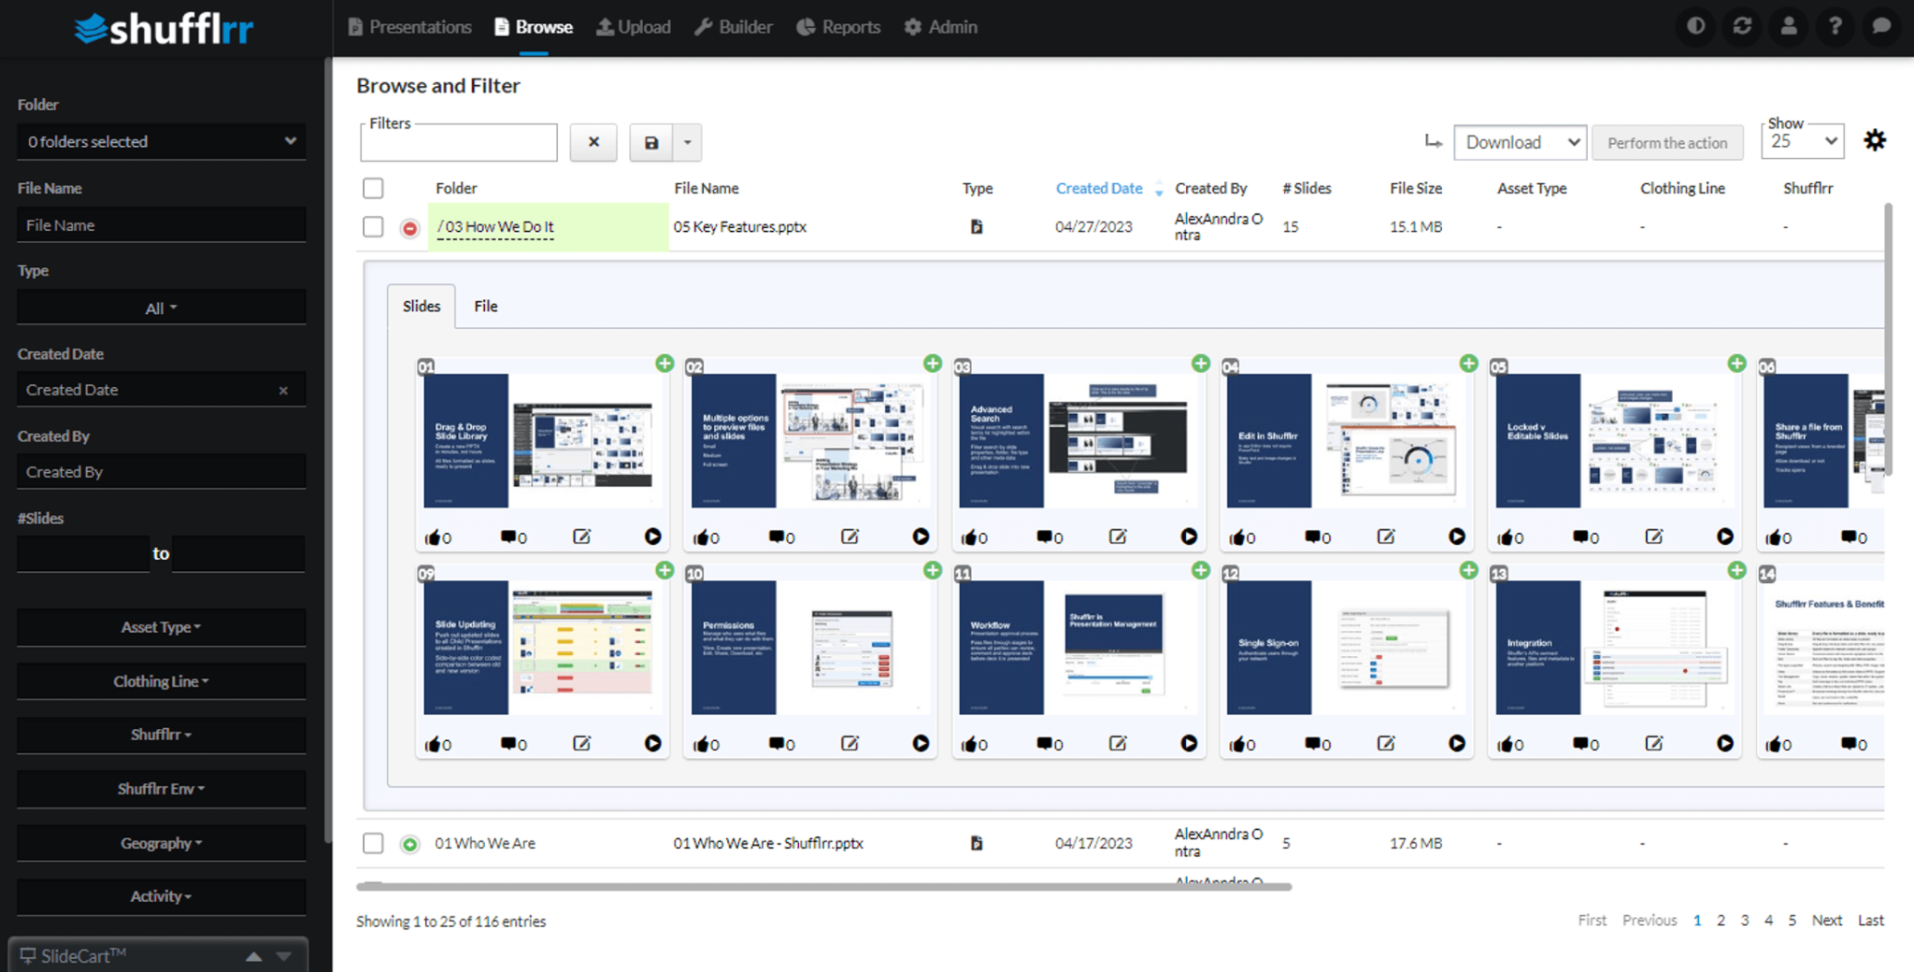Open the Upload section
Viewport: 1914px width, 972px height.
coord(633,27)
